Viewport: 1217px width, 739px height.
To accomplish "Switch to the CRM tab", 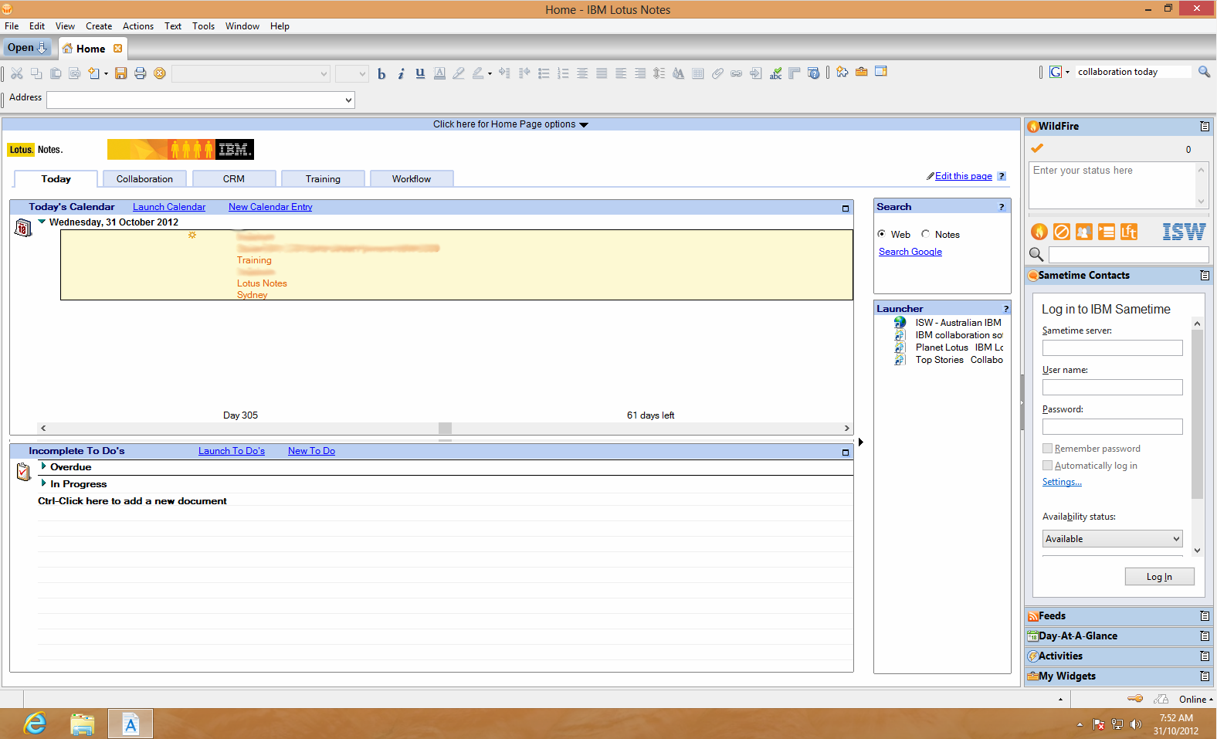I will 234,179.
